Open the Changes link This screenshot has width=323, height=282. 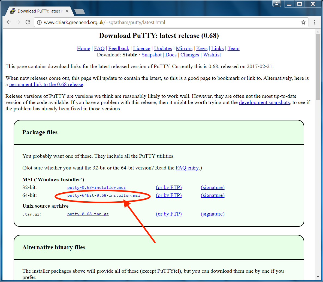(x=190, y=55)
